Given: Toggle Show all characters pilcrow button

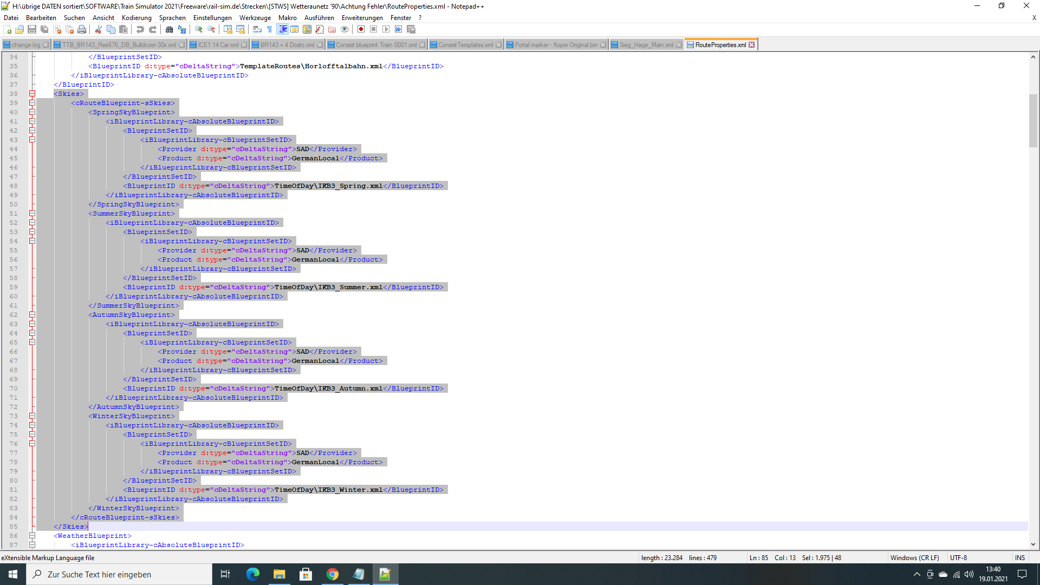Looking at the screenshot, I should [x=270, y=29].
